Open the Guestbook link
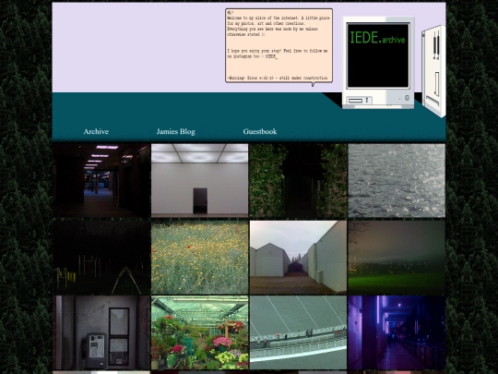Viewport: 498px width, 374px height. tap(260, 131)
